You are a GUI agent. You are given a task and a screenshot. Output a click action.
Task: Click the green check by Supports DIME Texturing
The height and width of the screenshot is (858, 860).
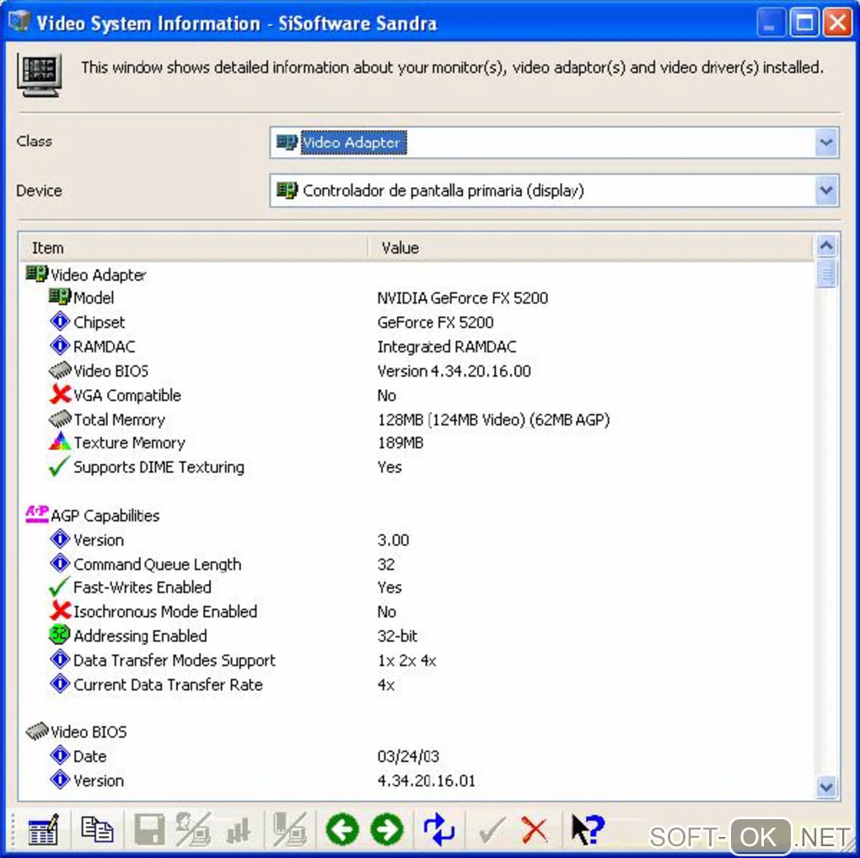59,466
